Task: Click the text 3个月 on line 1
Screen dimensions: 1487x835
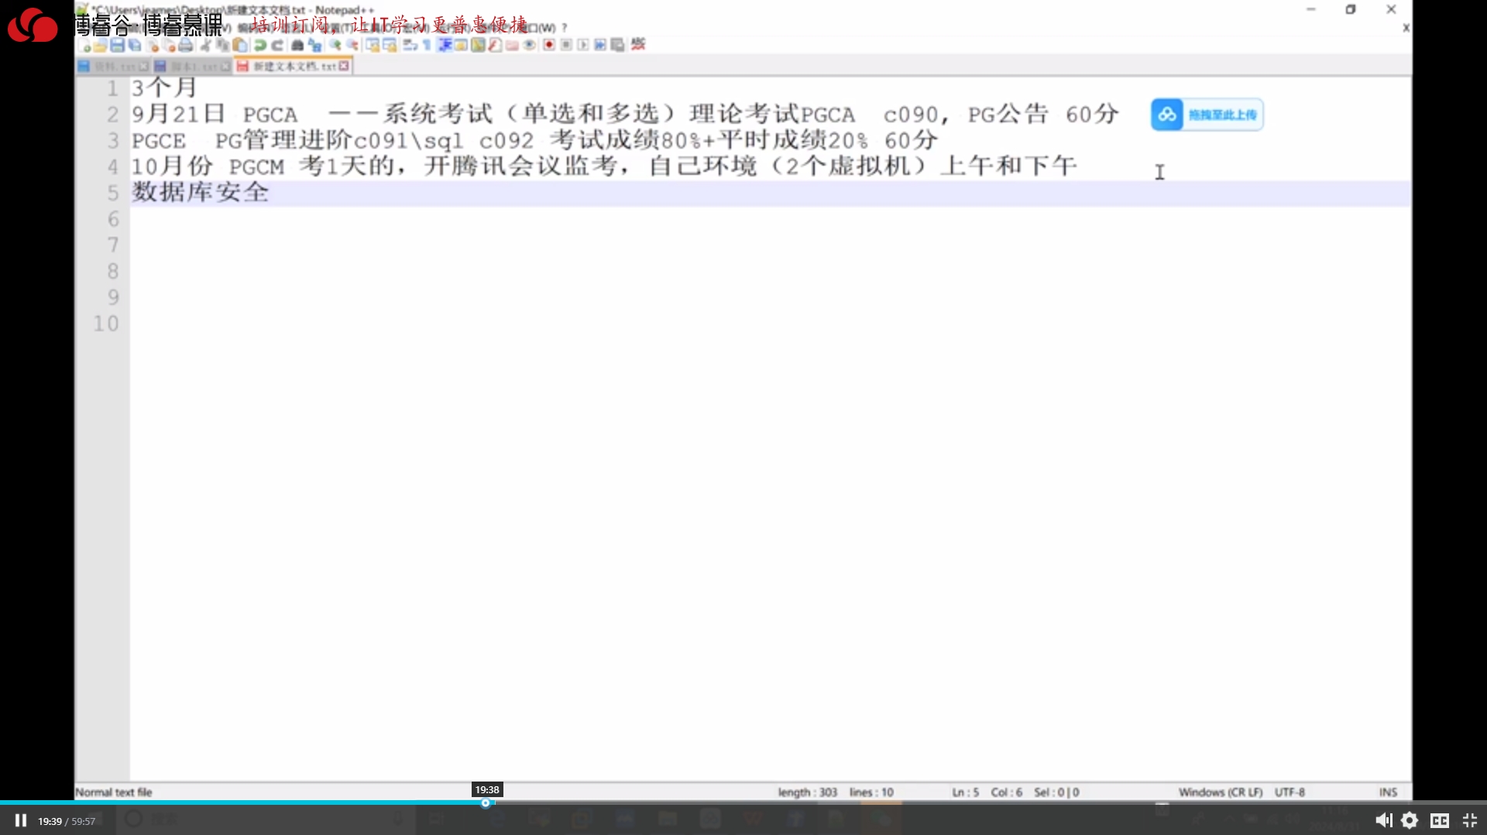Action: pos(164,87)
